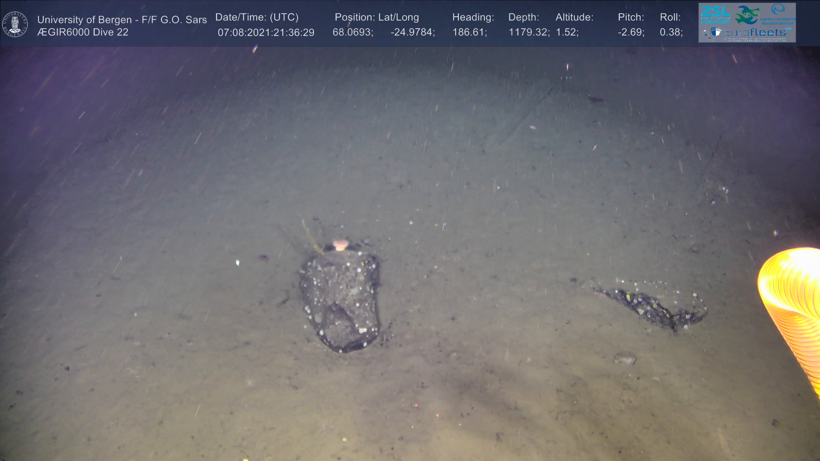Click the ZSL Institute of Zoology logo
The image size is (820, 461).
click(x=715, y=15)
